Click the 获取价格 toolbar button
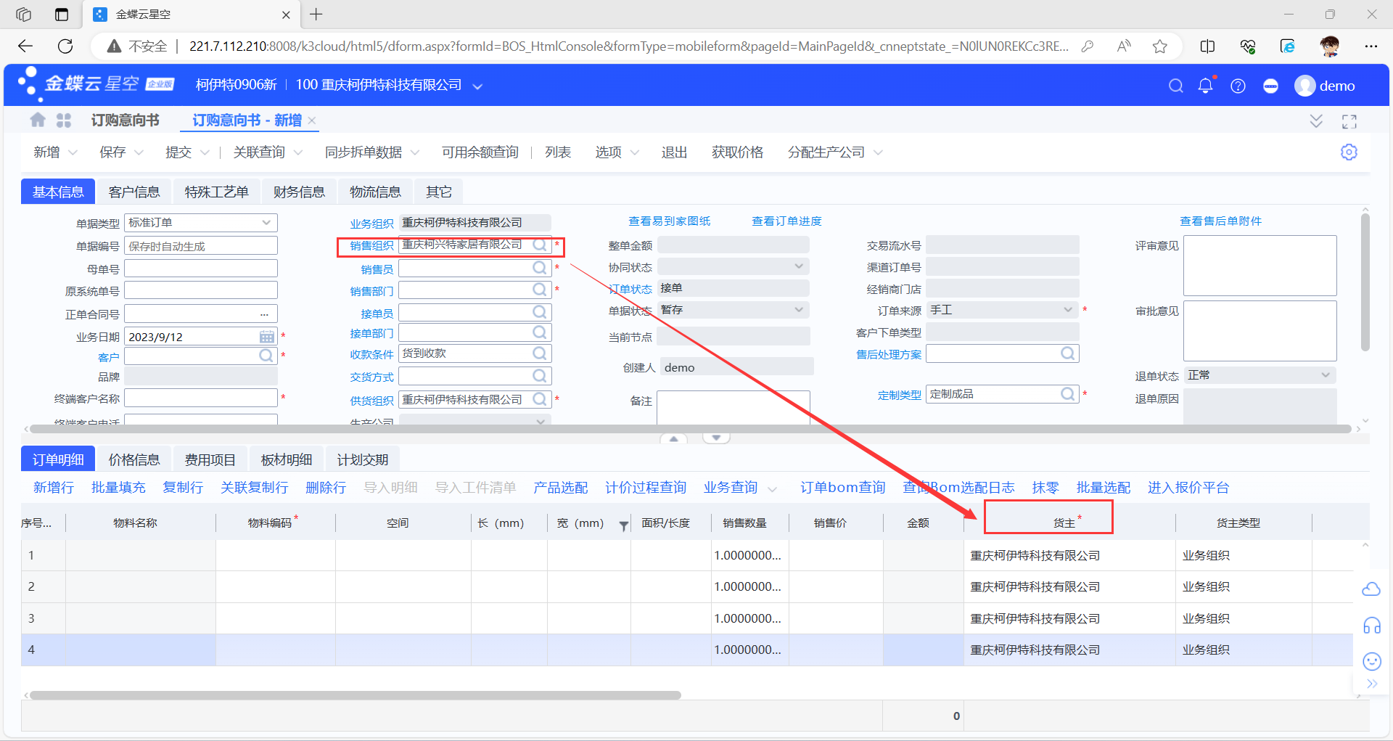 point(737,152)
